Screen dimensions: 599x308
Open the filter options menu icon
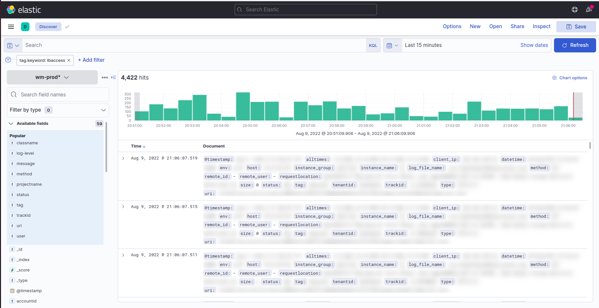point(8,60)
